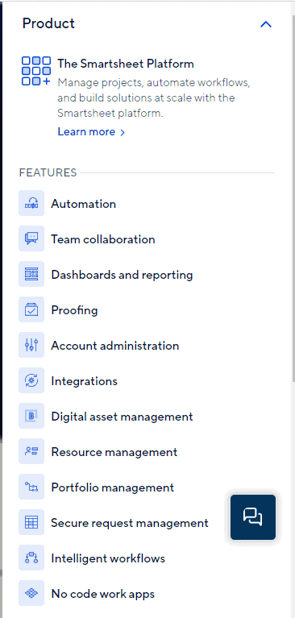
Task: Open The Smartsheet Platform title link
Action: coord(126,64)
